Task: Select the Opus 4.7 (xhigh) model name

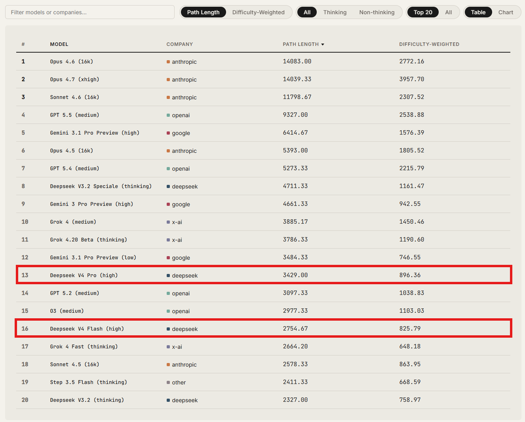Action: click(x=74, y=79)
